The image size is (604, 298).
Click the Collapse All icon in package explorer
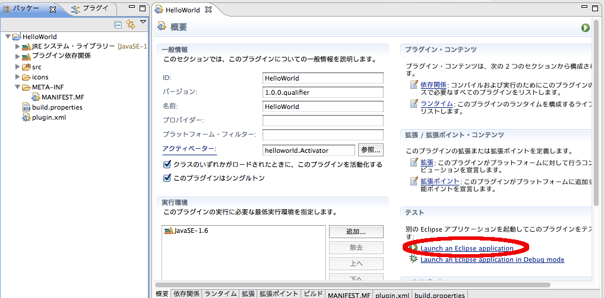pyautogui.click(x=118, y=24)
